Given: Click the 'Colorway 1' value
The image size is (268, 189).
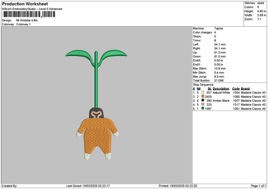Looking at the screenshot, I should point(23,25).
